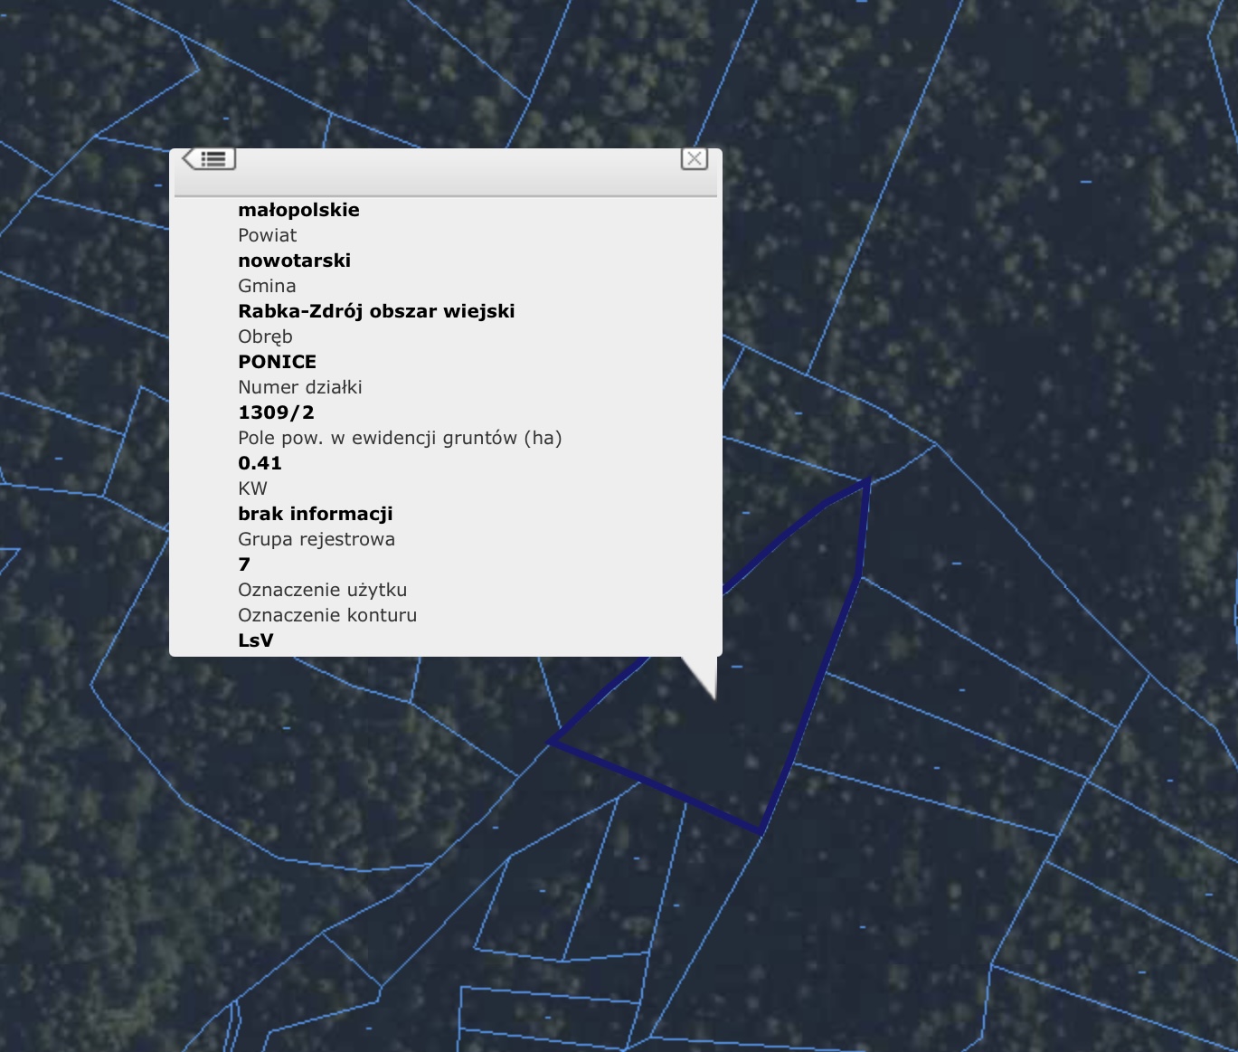Click the Obręb label in the popup

(x=265, y=336)
